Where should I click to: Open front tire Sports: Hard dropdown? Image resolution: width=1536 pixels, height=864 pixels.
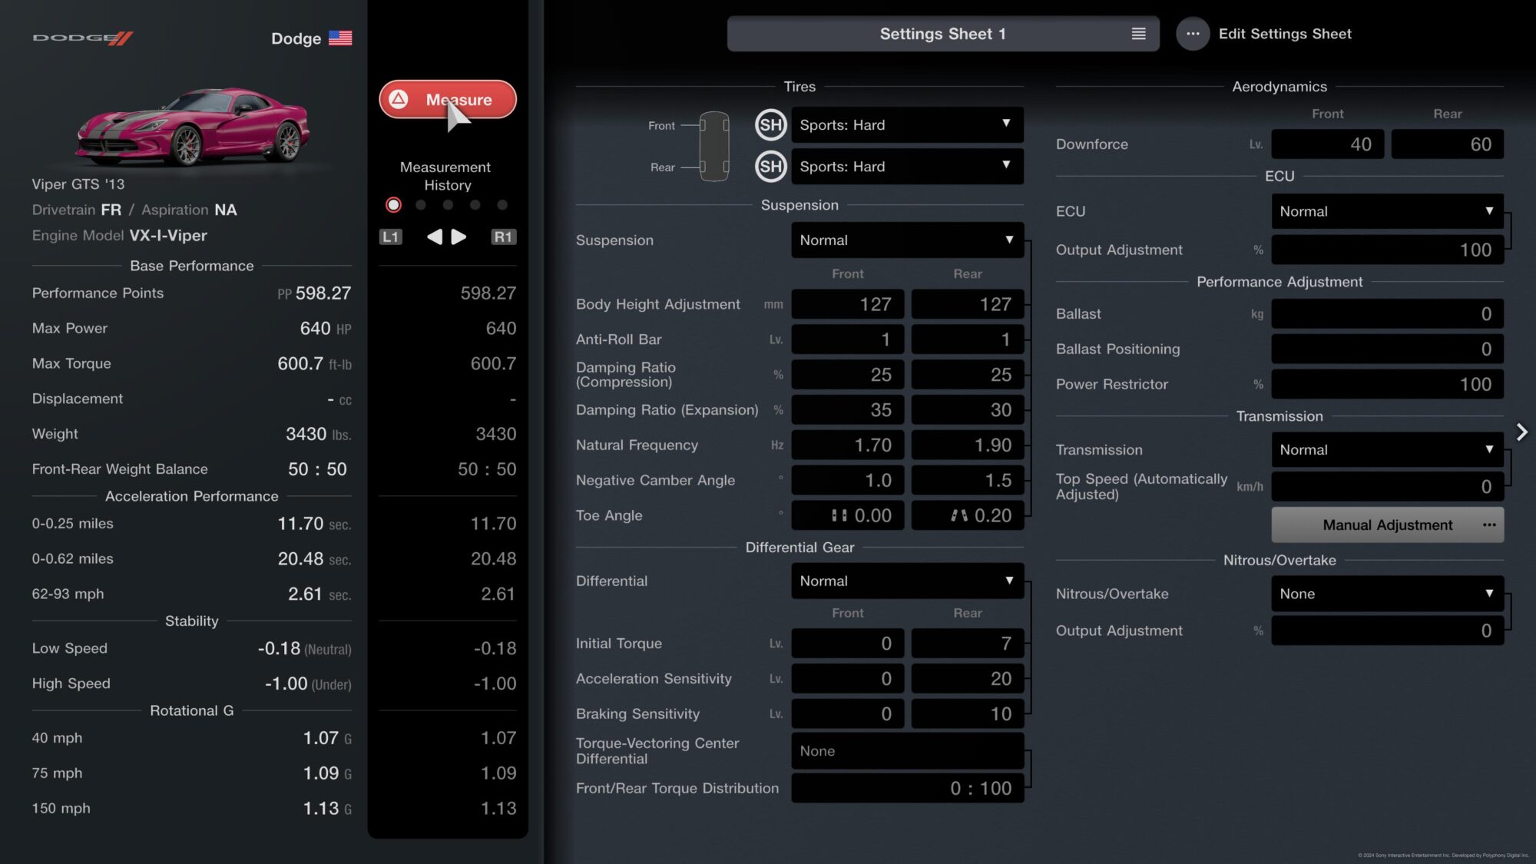[907, 125]
